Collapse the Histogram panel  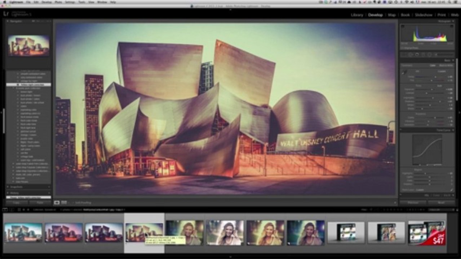pos(452,21)
